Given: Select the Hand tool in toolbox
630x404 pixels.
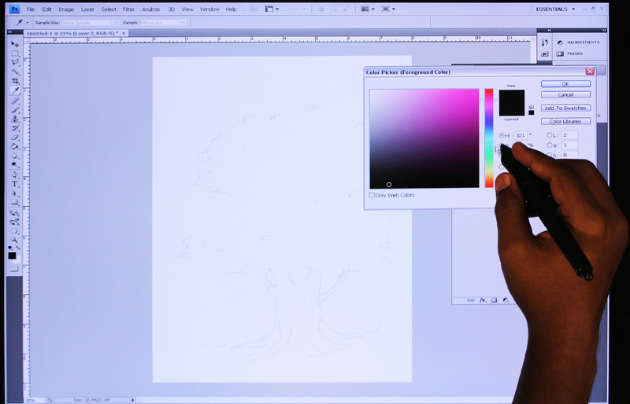Looking at the screenshot, I should pos(15,231).
